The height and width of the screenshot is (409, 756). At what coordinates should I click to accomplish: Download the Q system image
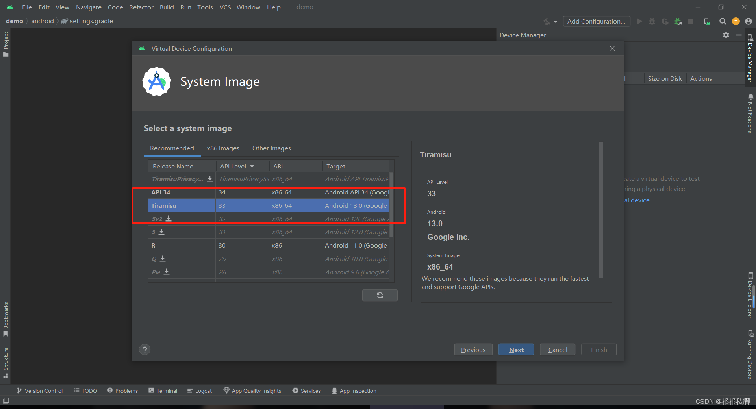[163, 259]
